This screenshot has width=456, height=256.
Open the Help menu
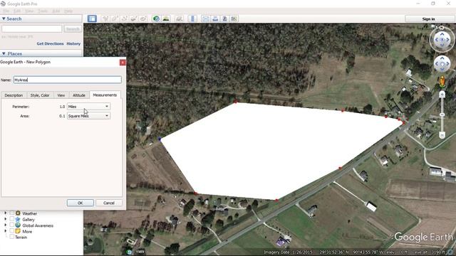click(x=68, y=11)
